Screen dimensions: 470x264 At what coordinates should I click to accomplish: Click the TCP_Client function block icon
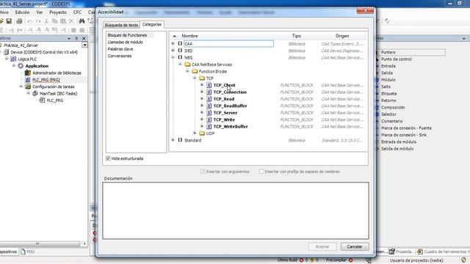(x=209, y=85)
